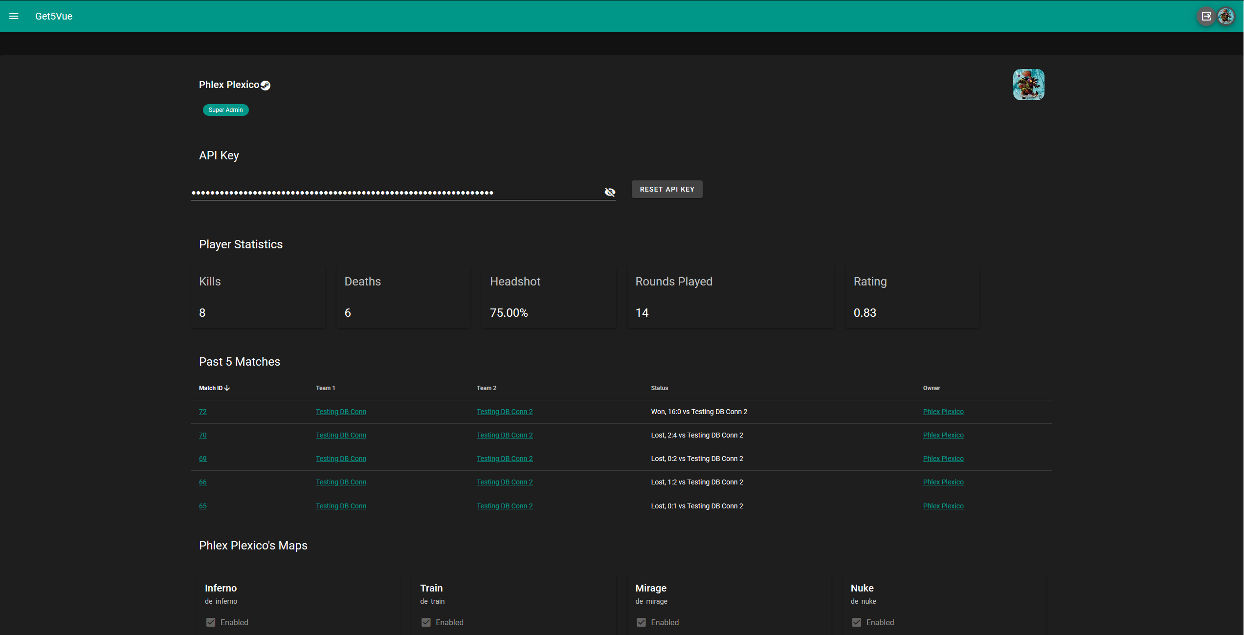The width and height of the screenshot is (1244, 635).
Task: Open the user avatar in the top bar
Action: pyautogui.click(x=1225, y=16)
